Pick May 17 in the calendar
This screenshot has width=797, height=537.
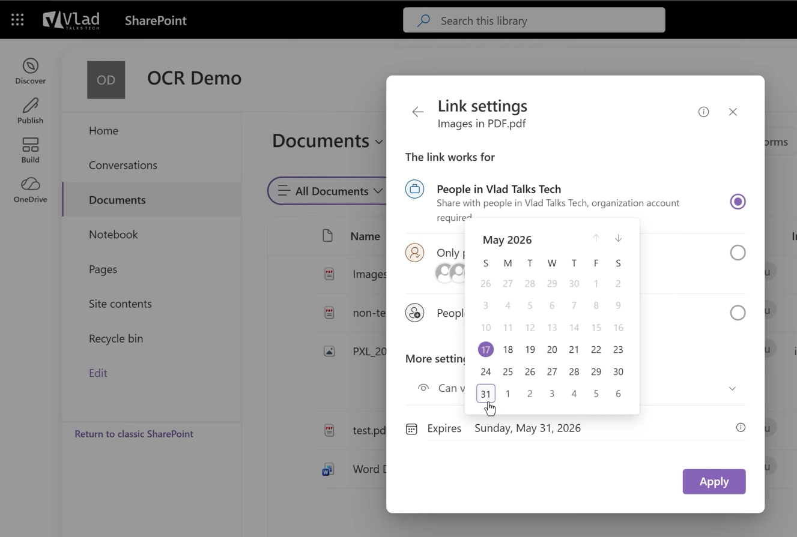coord(486,349)
